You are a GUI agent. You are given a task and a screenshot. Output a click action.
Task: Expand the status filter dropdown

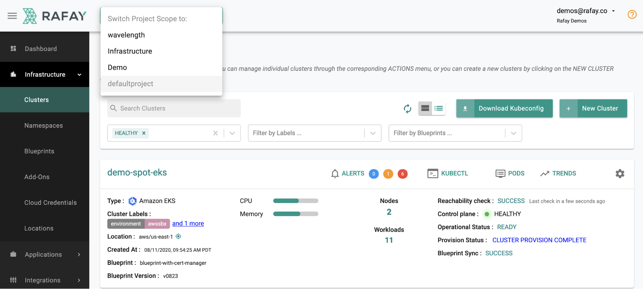(x=232, y=133)
